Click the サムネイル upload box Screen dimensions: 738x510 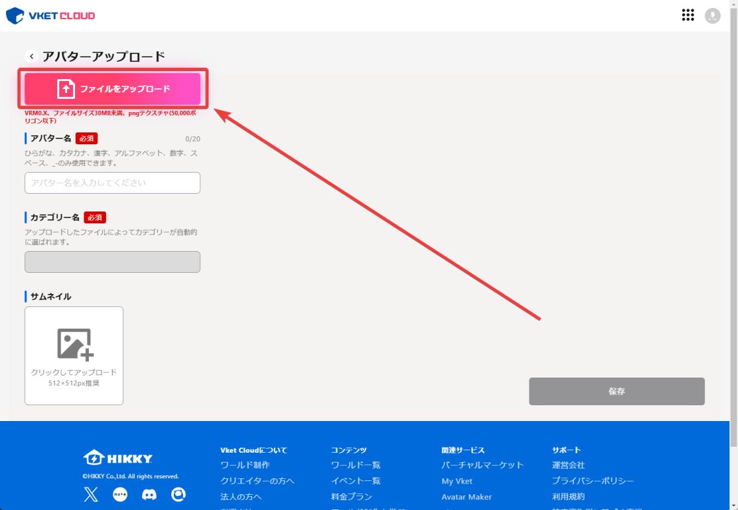click(74, 356)
